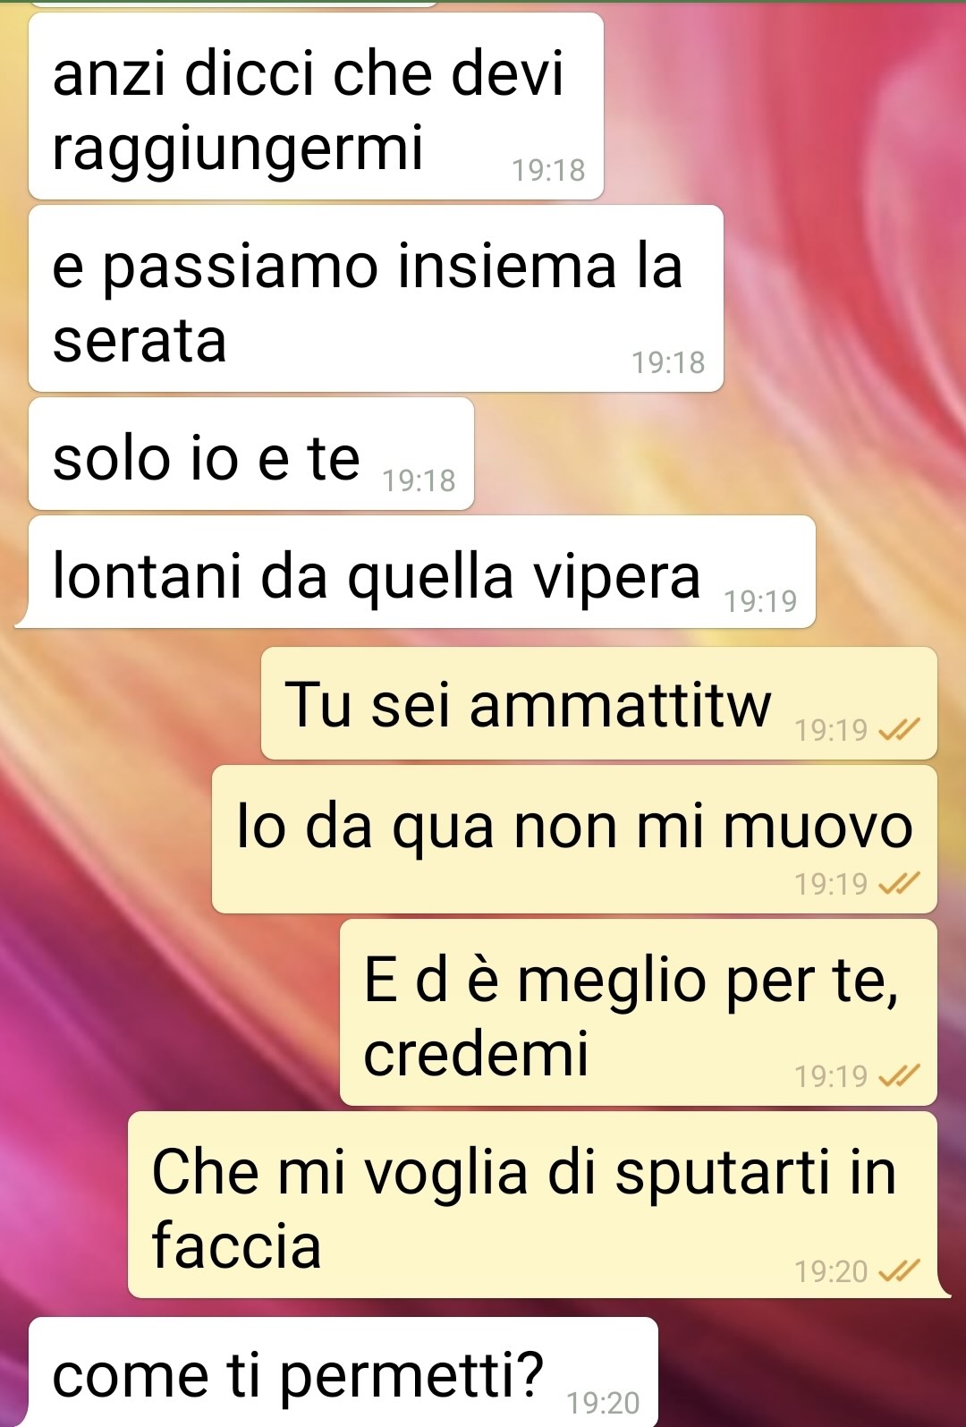The image size is (966, 1427).
Task: Select the received message "come ti permetti?"
Action: [343, 1372]
